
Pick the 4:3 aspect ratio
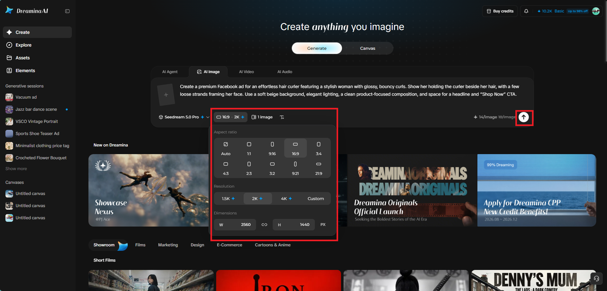pos(226,168)
